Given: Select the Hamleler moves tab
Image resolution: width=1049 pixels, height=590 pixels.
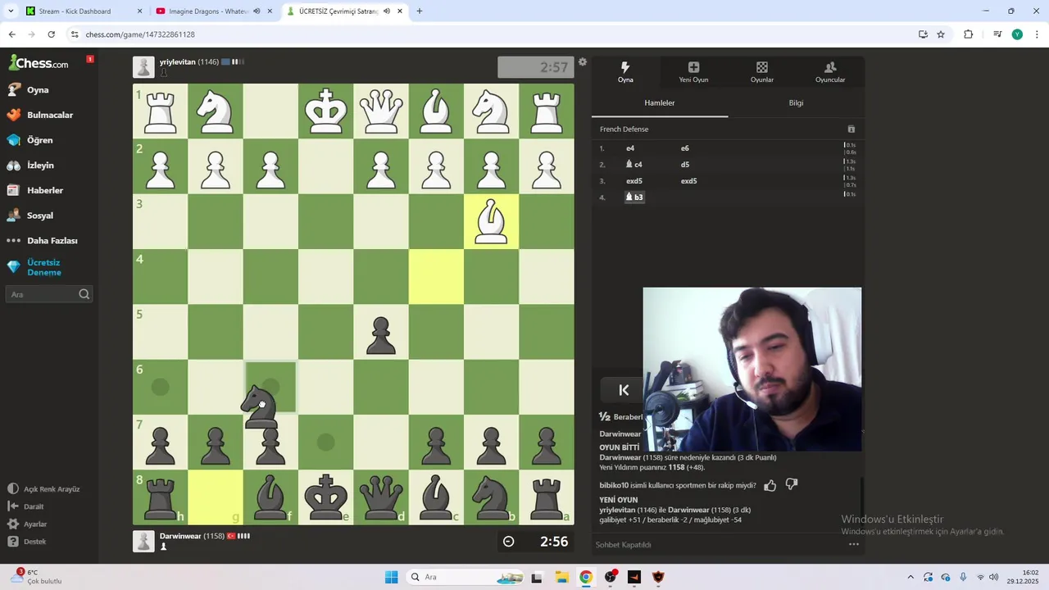Looking at the screenshot, I should point(660,103).
